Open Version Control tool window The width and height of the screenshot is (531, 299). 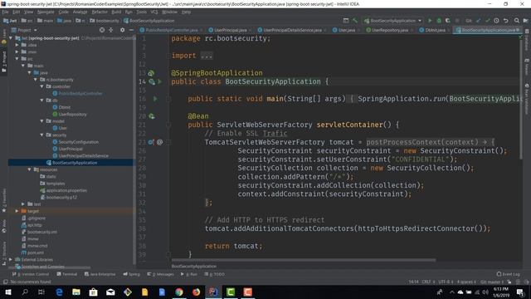click(x=31, y=274)
